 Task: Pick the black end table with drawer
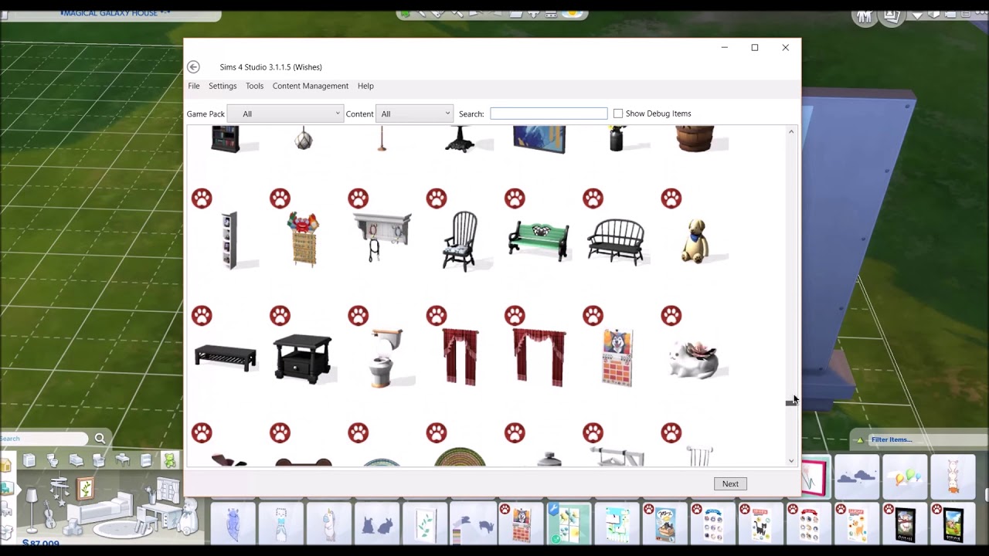coord(303,358)
